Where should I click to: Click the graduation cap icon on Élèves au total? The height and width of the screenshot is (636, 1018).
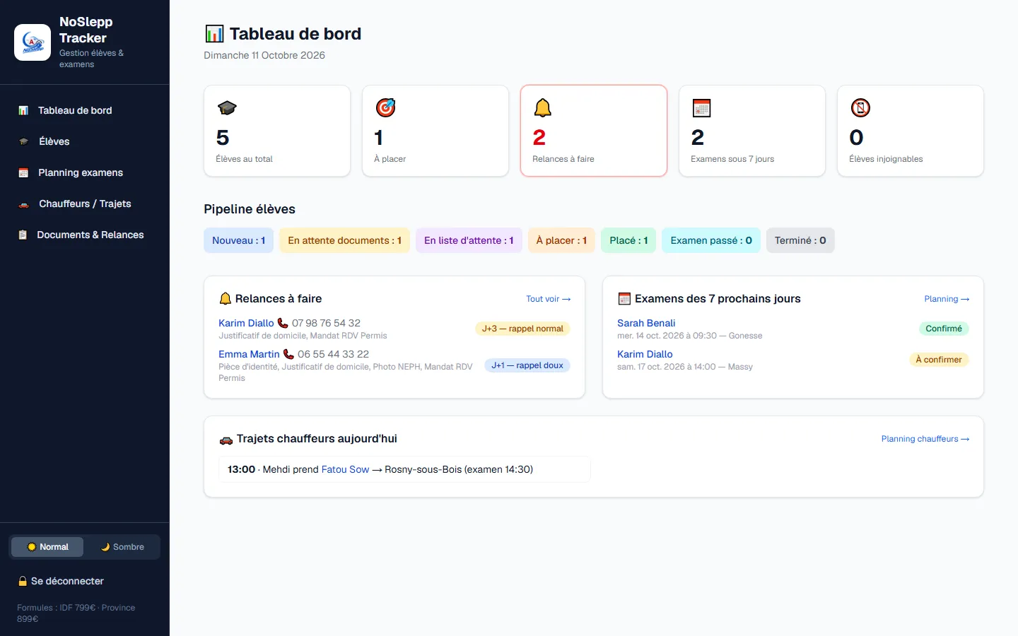point(227,108)
